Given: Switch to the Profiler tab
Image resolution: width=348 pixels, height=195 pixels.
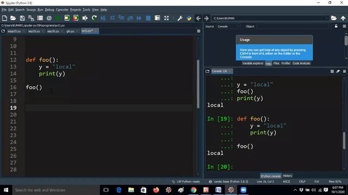Looking at the screenshot, I should 285,63.
